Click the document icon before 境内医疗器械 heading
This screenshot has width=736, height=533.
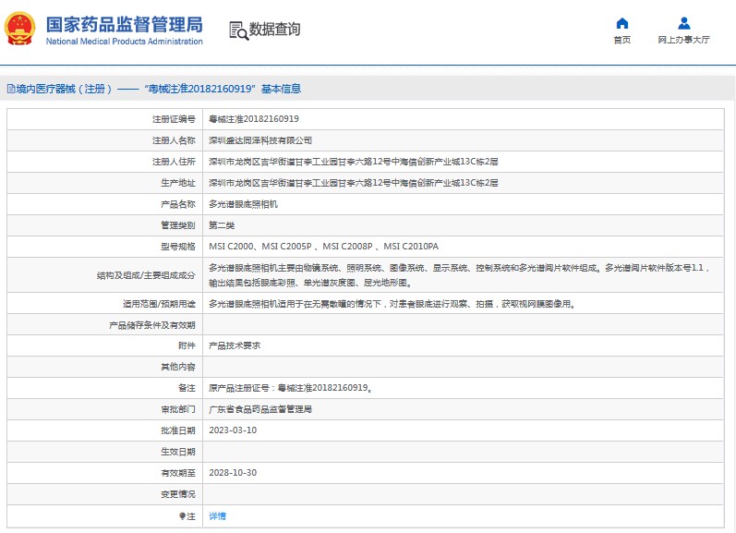(x=10, y=90)
